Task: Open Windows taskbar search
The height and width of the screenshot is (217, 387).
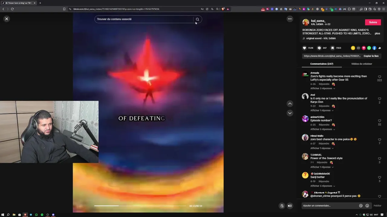Action: [x=8, y=215]
